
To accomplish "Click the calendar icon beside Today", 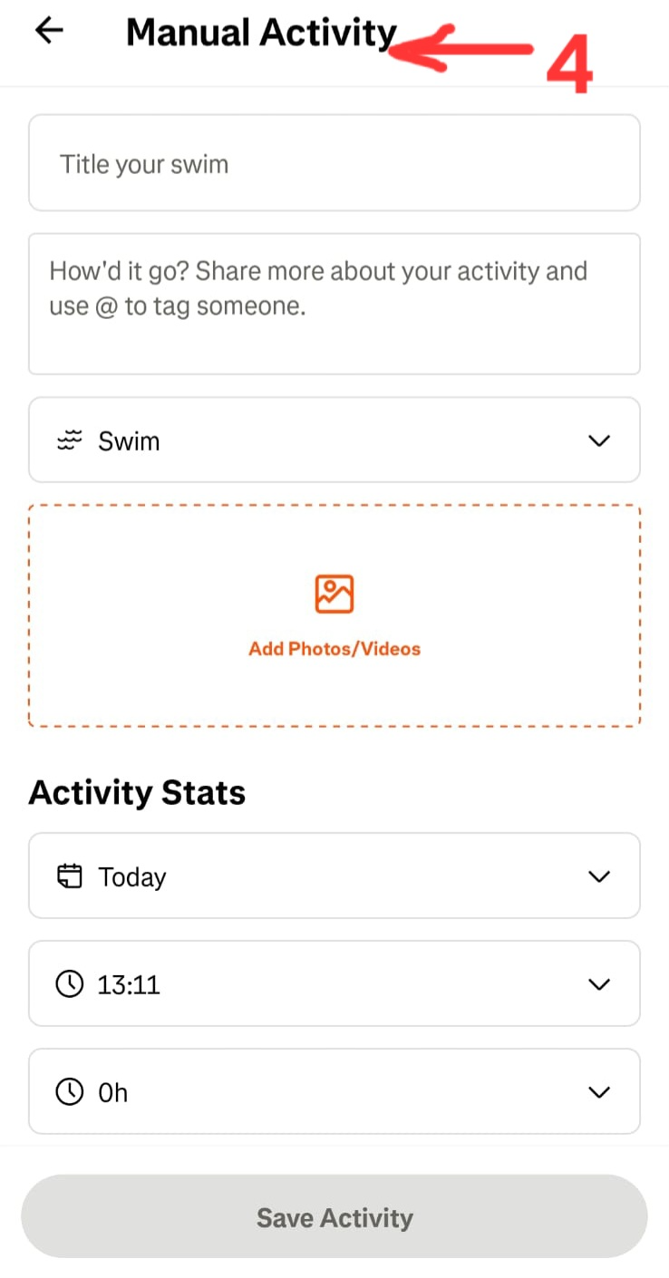I will point(70,876).
